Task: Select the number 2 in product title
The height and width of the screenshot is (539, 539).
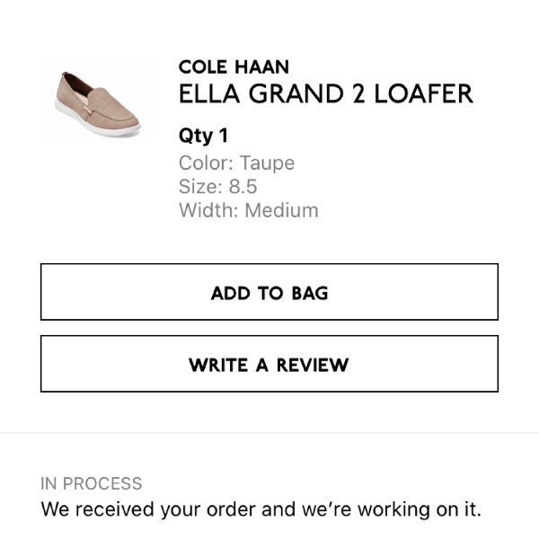Action: [358, 93]
